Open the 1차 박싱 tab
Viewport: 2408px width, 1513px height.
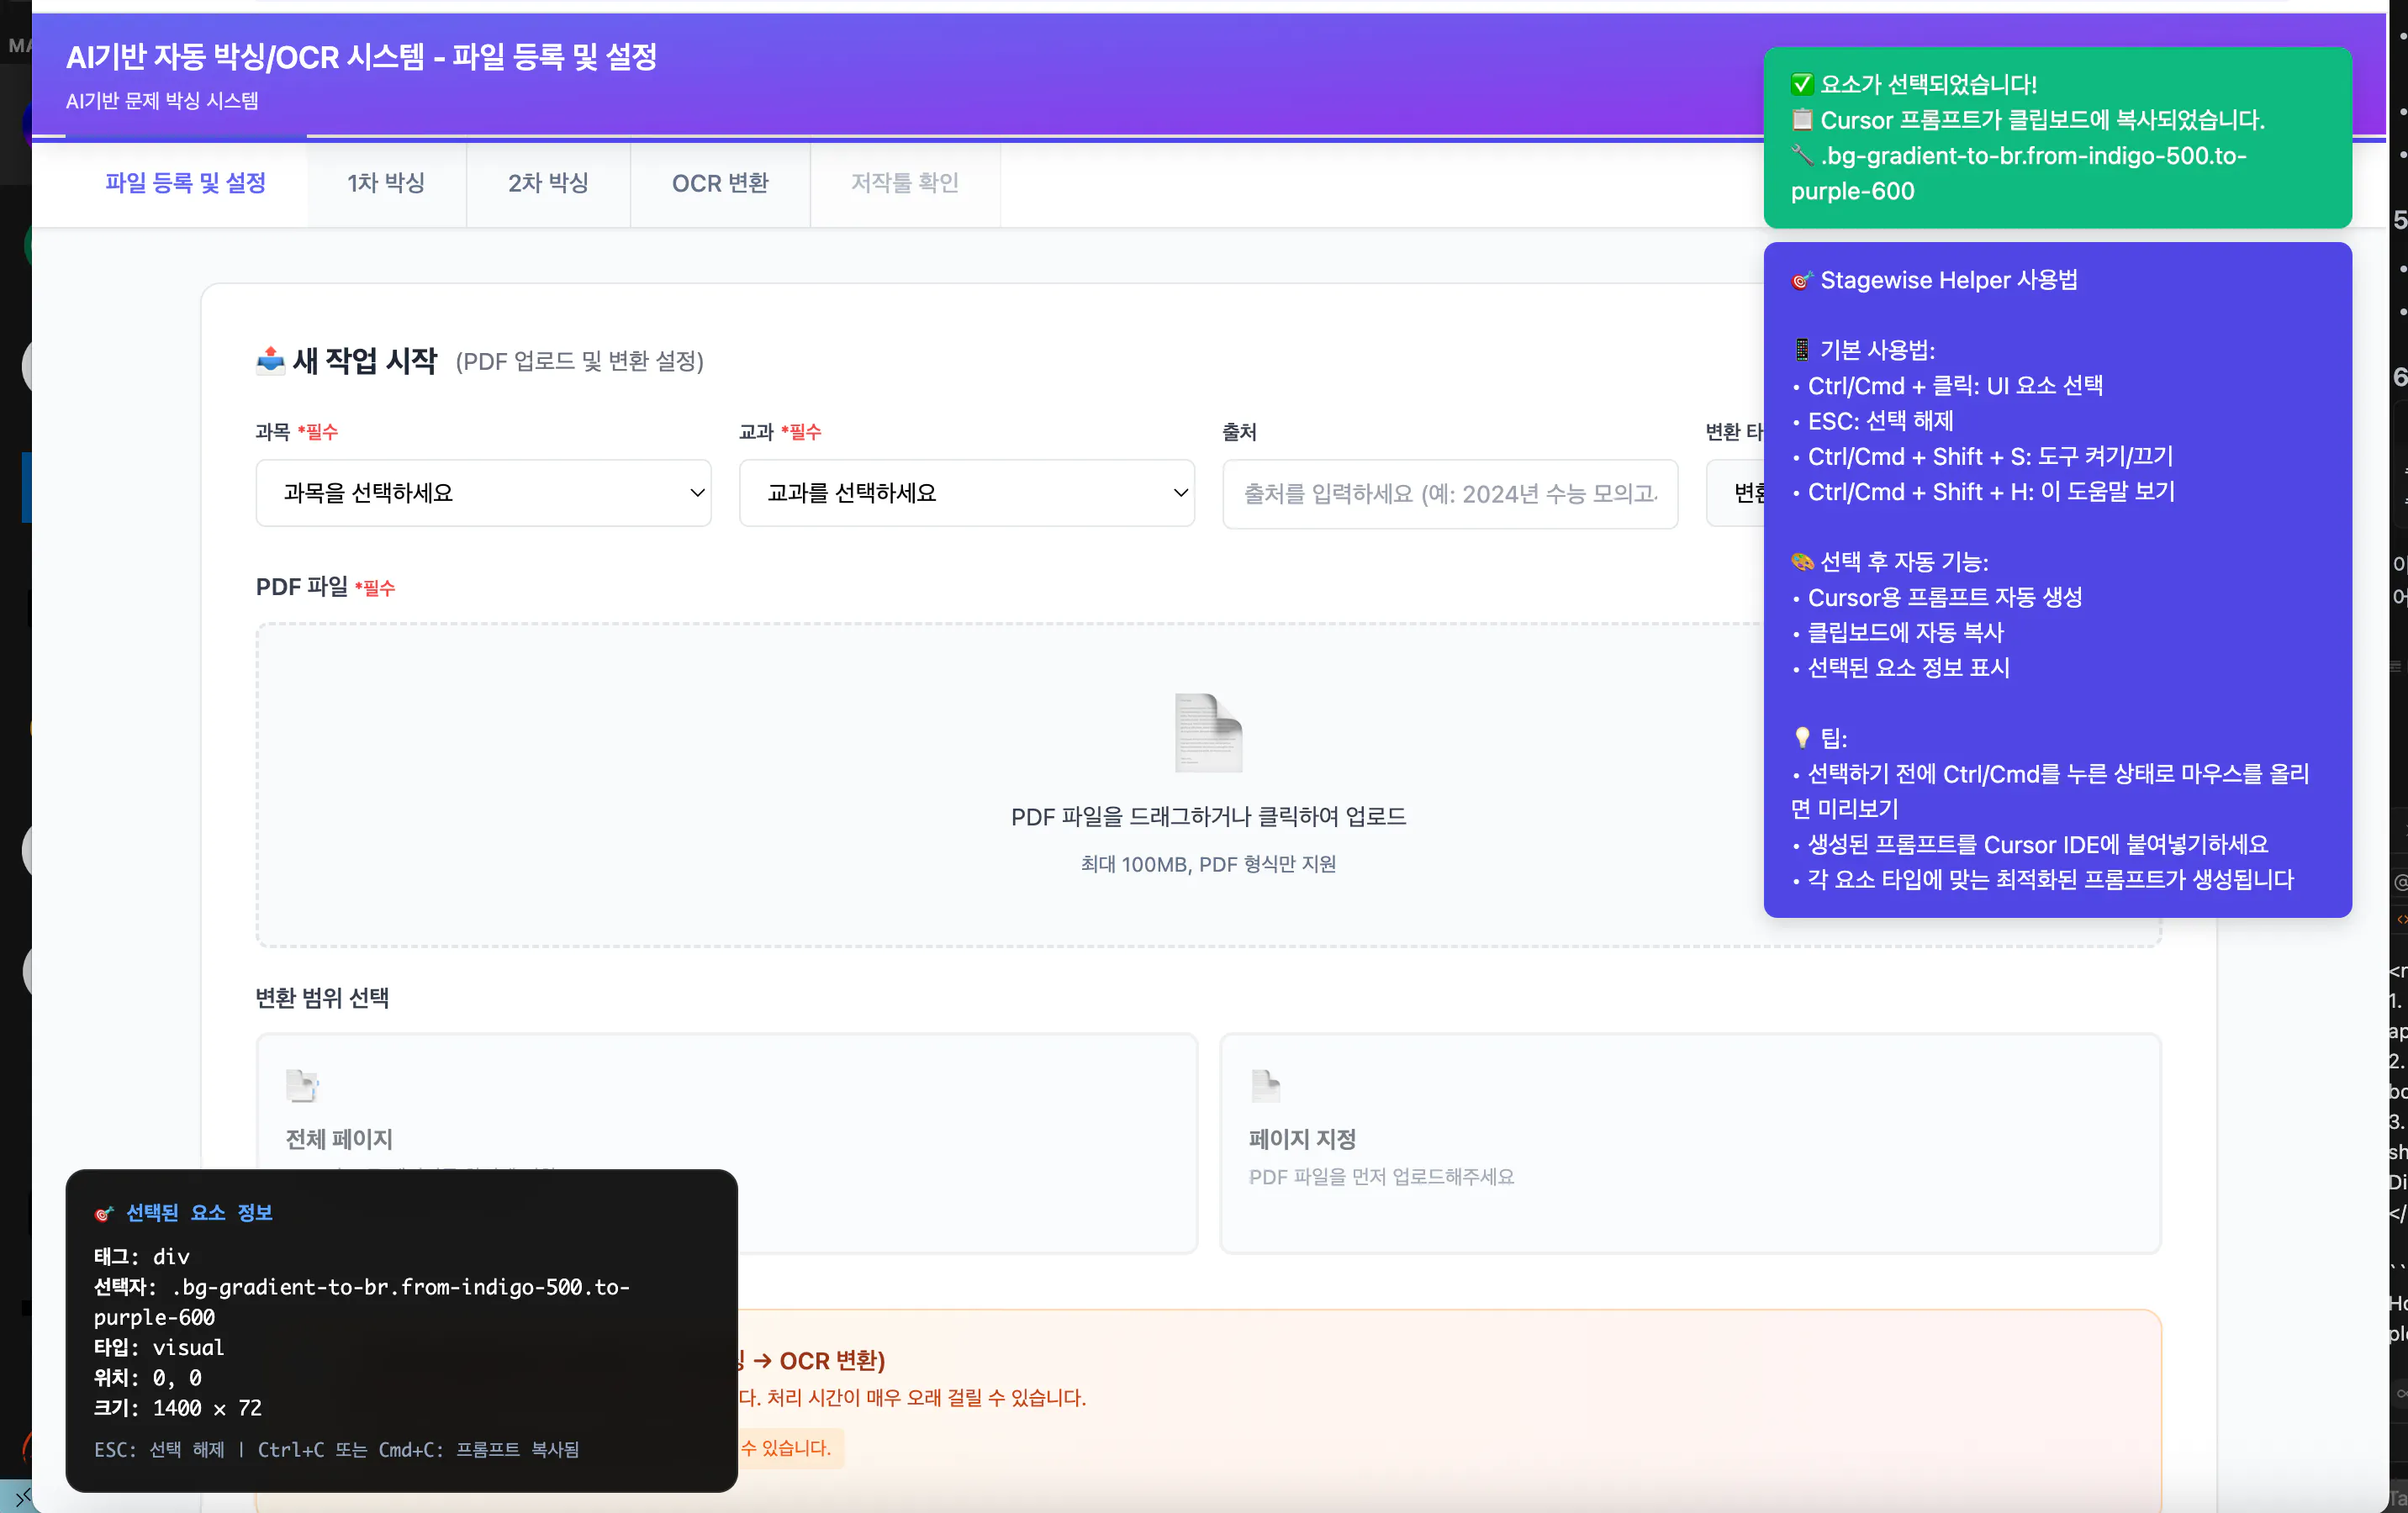point(386,183)
